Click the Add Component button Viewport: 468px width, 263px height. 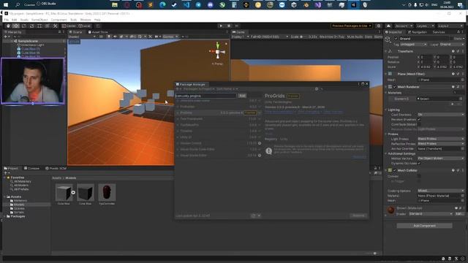point(424,226)
